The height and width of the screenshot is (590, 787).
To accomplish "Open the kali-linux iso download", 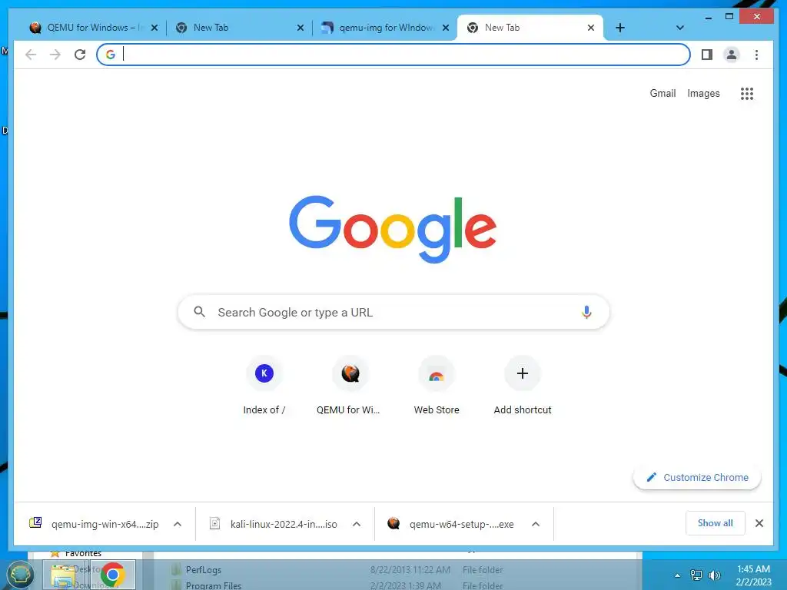I will click(x=274, y=524).
